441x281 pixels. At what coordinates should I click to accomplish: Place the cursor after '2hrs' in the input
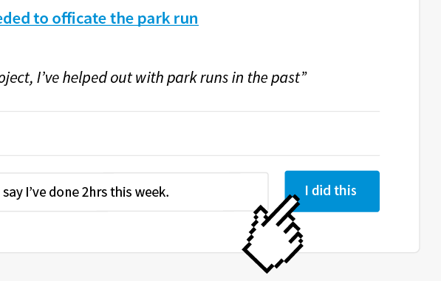pyautogui.click(x=108, y=192)
